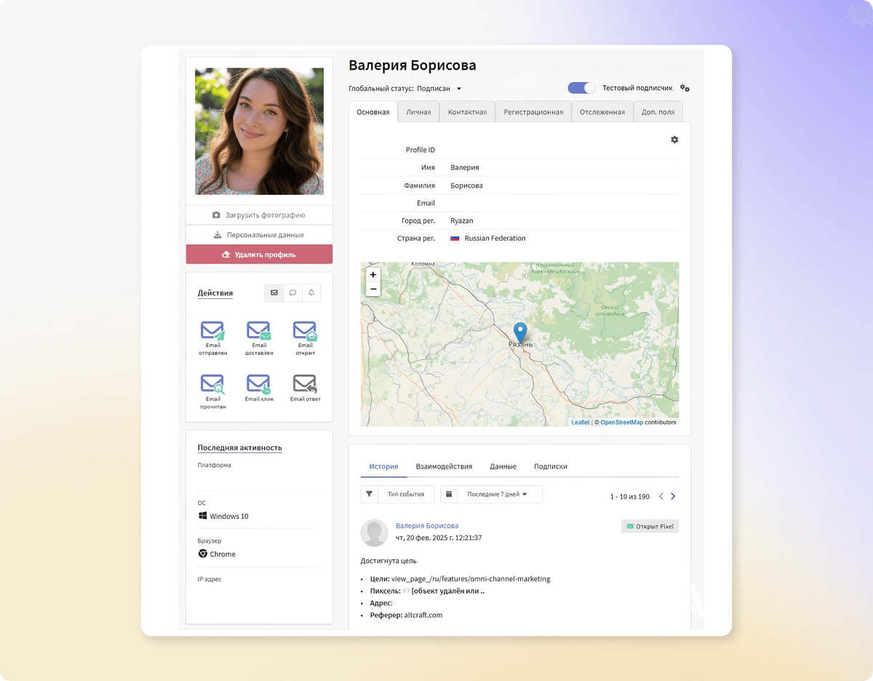Select the Email ответ icon
The width and height of the screenshot is (873, 681).
pyautogui.click(x=305, y=384)
